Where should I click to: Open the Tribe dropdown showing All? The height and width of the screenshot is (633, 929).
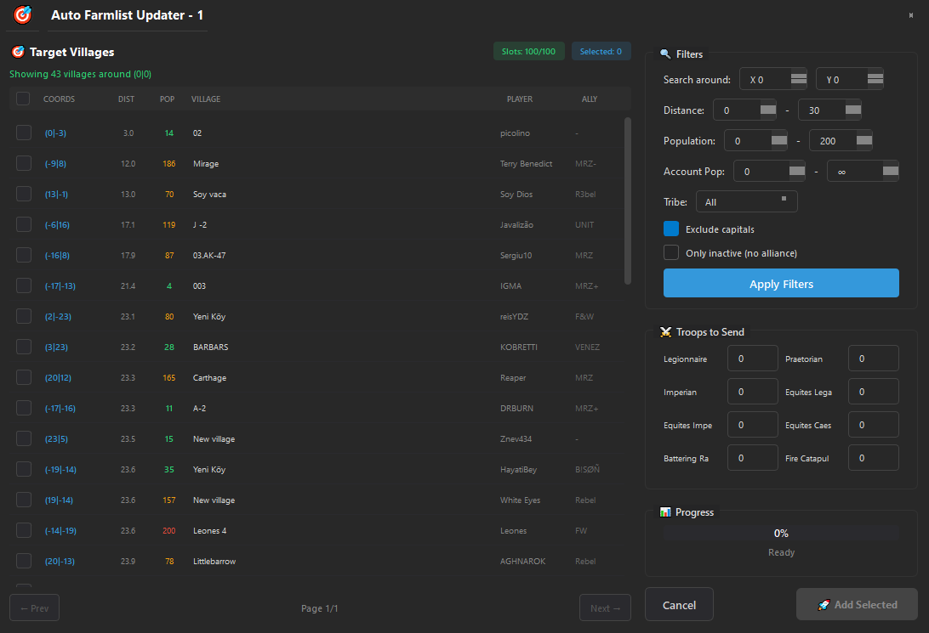coord(746,201)
